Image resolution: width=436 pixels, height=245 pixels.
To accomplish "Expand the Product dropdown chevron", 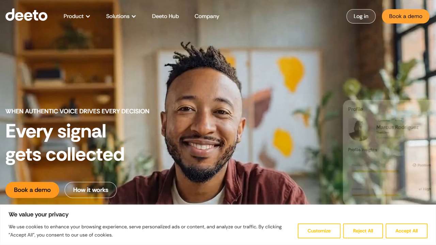I will [88, 16].
